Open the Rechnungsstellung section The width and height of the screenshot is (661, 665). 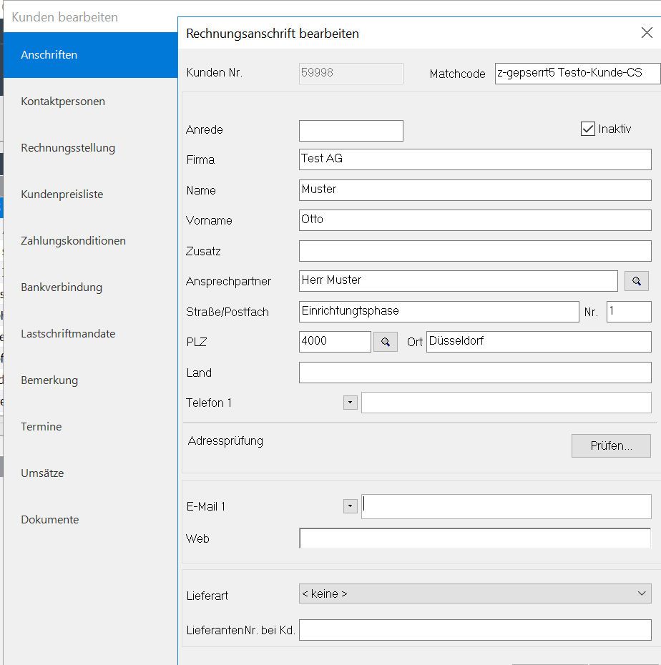coord(68,148)
